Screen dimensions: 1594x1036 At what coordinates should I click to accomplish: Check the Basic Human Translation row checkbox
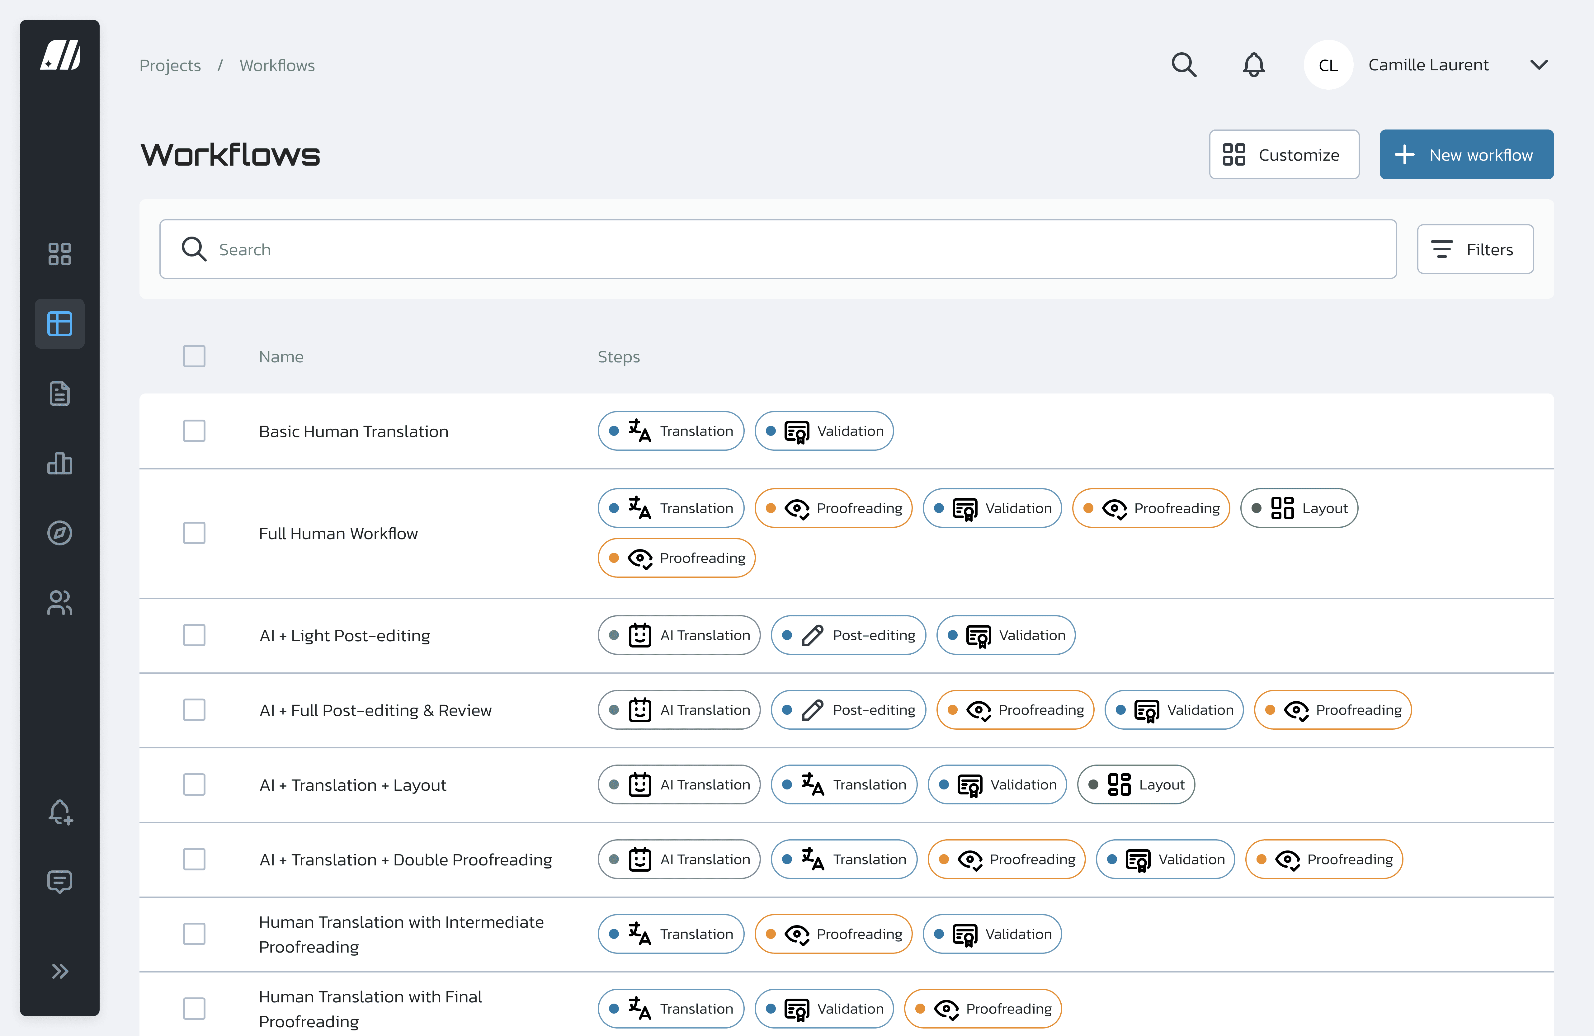click(x=194, y=431)
